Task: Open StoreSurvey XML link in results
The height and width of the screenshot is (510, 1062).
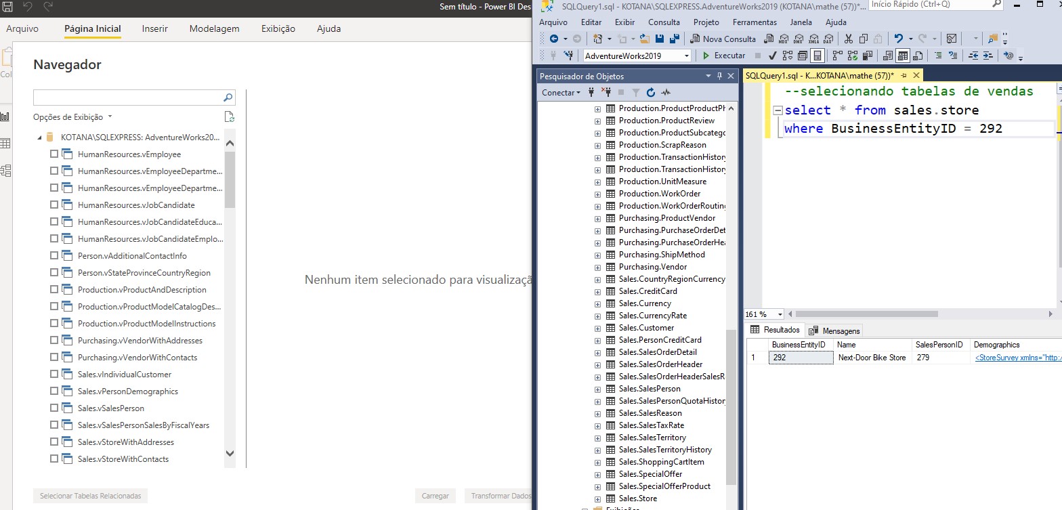Action: (1018, 358)
